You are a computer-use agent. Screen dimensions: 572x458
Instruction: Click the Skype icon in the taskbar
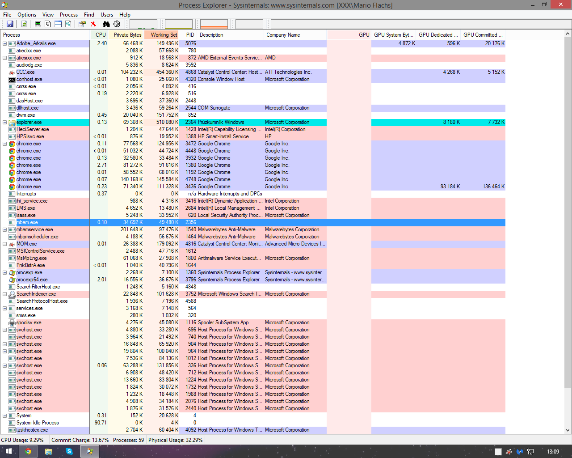tap(69, 451)
